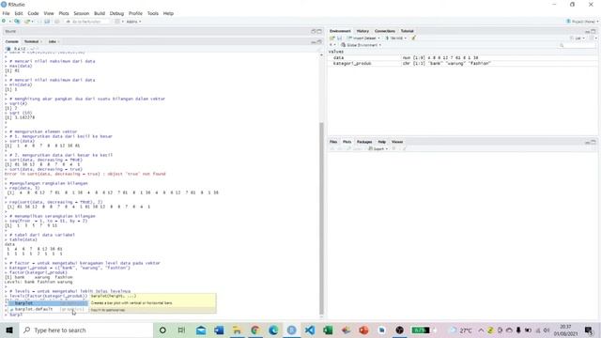Switch to the Viewer tab

point(397,142)
